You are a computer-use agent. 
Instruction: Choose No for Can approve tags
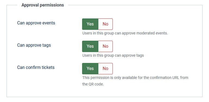(x=105, y=46)
